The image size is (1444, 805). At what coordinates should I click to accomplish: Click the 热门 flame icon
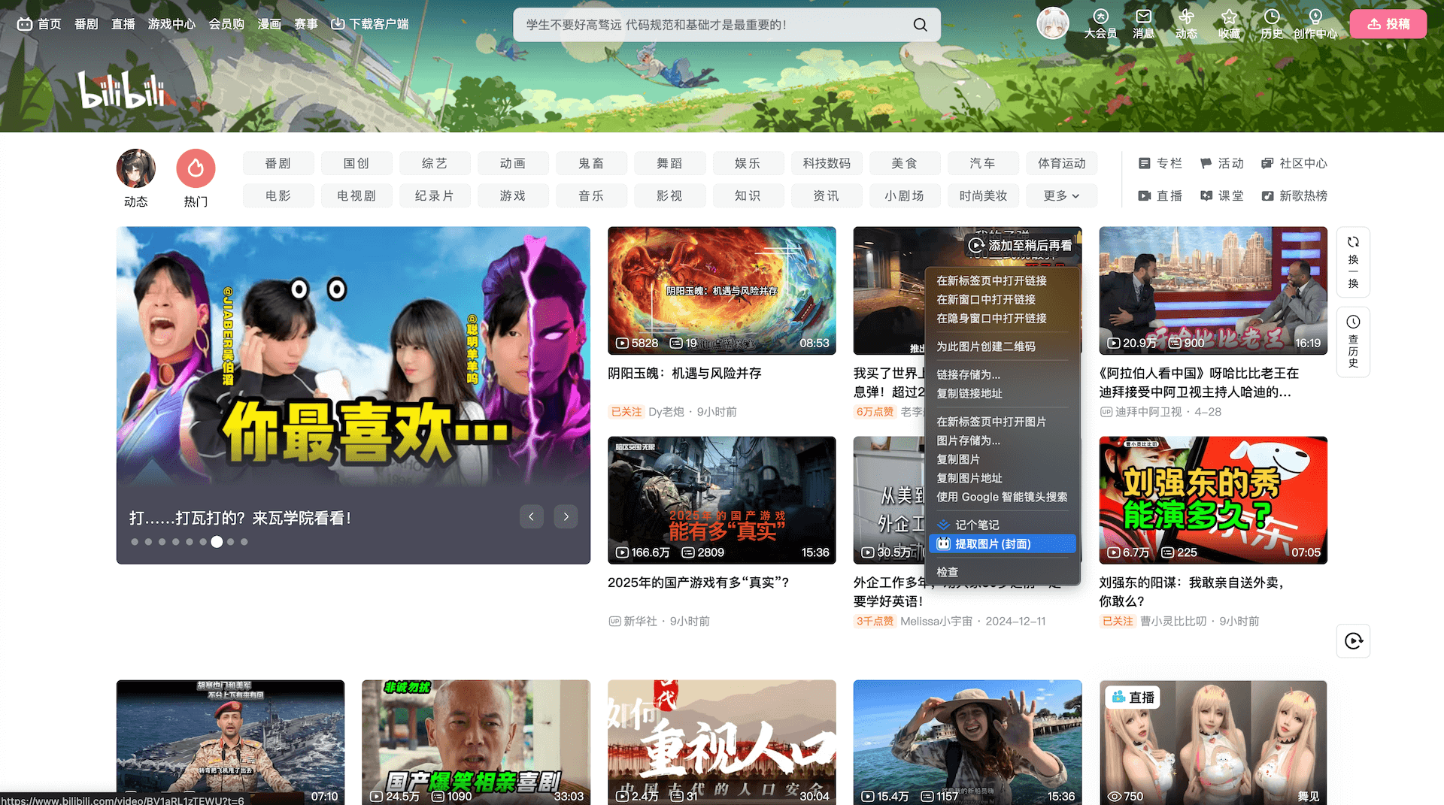pyautogui.click(x=196, y=168)
